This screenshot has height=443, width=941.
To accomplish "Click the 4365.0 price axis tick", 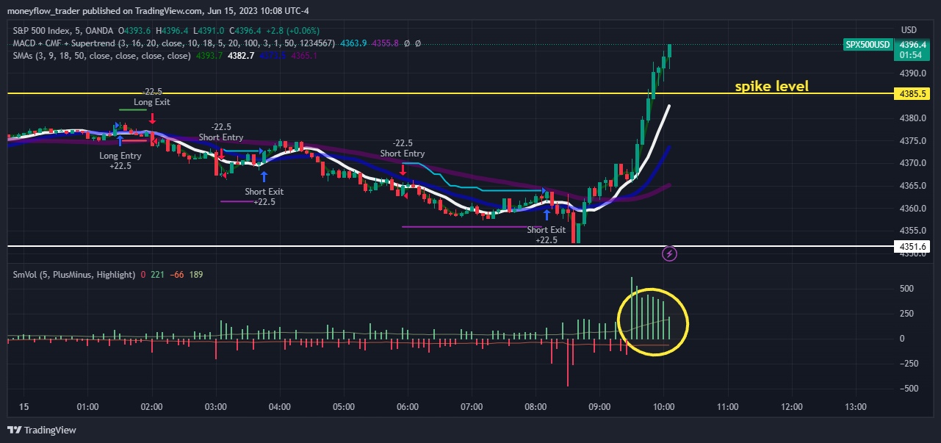I will 912,186.
